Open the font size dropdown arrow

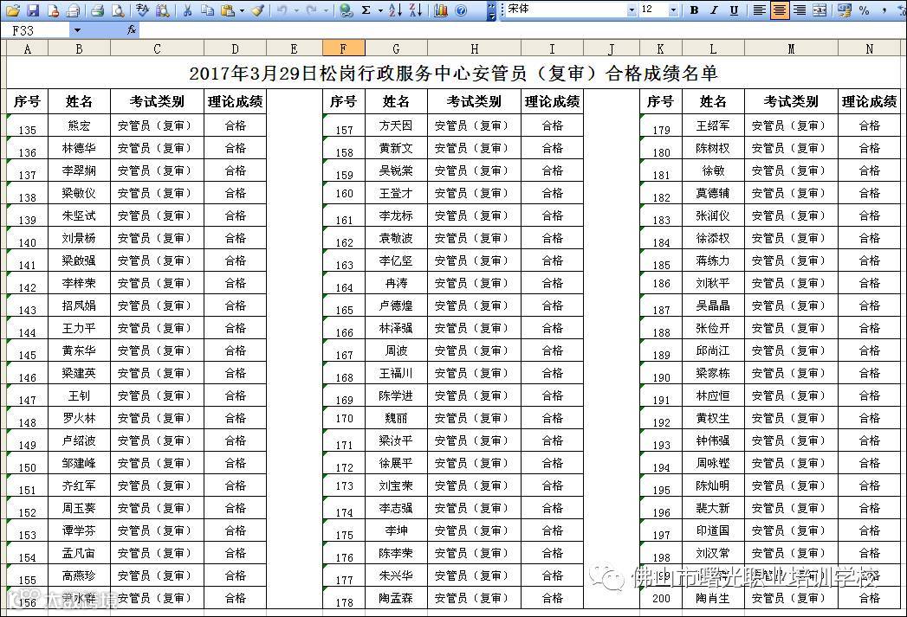pyautogui.click(x=673, y=10)
